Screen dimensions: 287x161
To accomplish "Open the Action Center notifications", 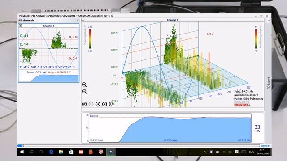I will [x=236, y=152].
